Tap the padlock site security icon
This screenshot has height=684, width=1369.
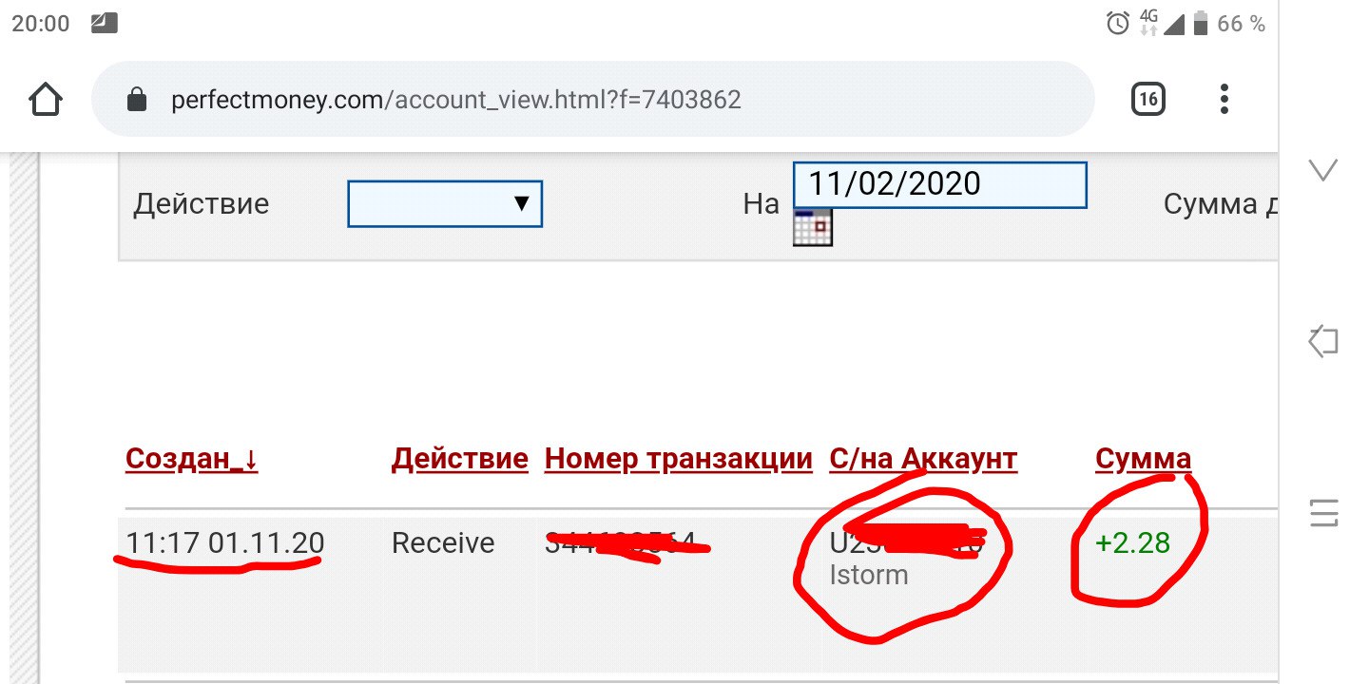coord(137,99)
